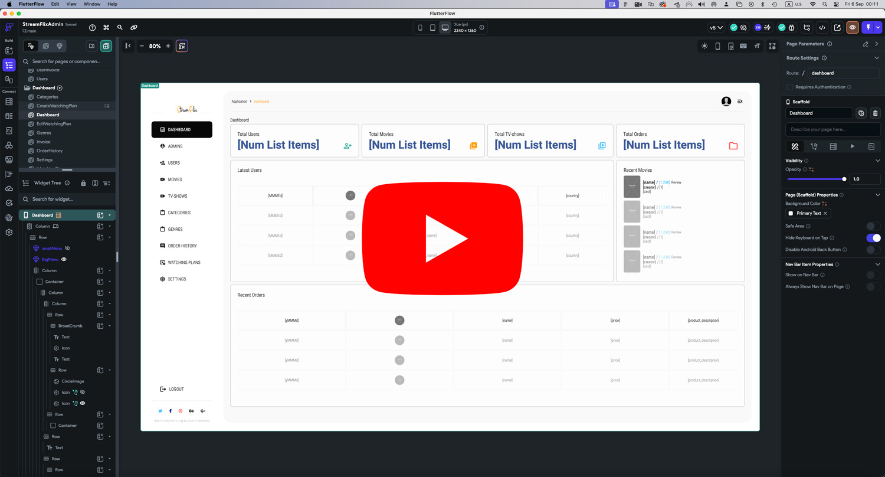Select the desktop device preview icon
885x477 pixels.
[445, 28]
